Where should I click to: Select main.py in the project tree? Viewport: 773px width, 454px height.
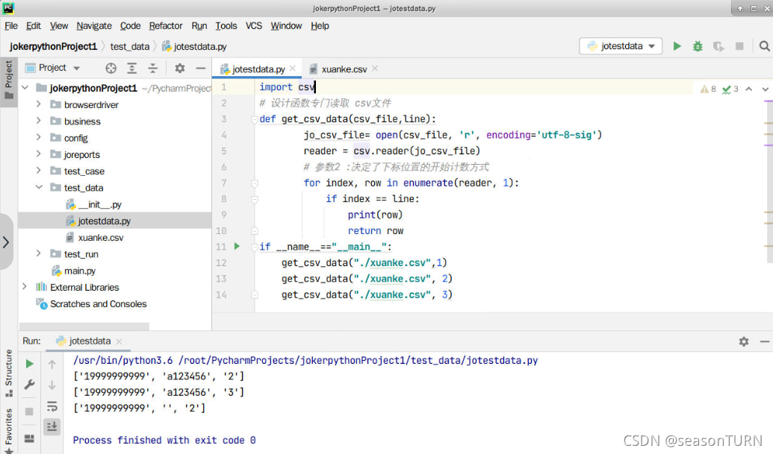(80, 271)
